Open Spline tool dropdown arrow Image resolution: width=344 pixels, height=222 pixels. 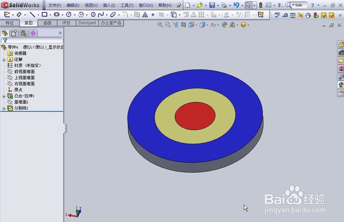click(x=107, y=15)
